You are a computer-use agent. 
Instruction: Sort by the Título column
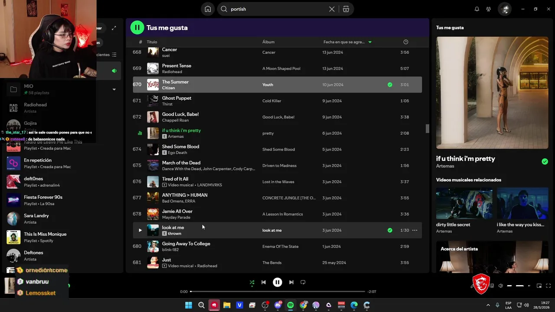pos(152,42)
